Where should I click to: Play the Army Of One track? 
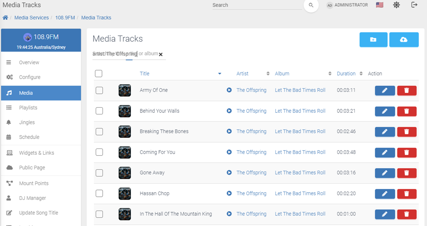click(x=229, y=90)
